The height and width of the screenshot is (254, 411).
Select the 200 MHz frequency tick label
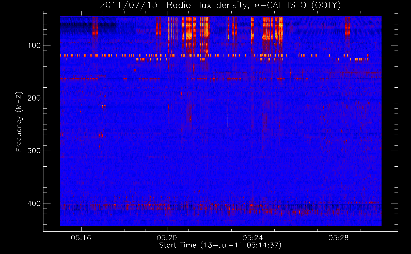coord(34,98)
